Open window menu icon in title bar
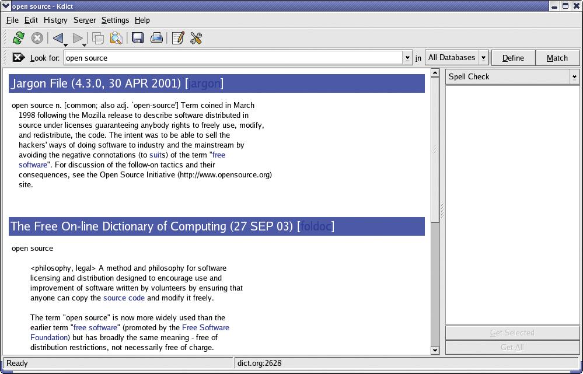Screen dimensions: 583x374 (6, 6)
